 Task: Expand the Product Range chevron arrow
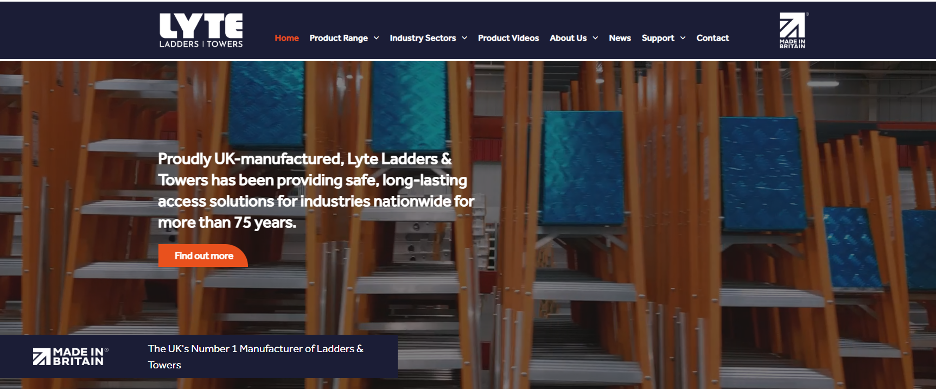tap(376, 38)
